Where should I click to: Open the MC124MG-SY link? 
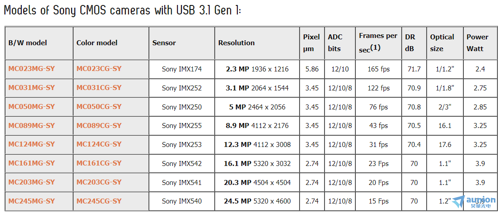pos(32,144)
